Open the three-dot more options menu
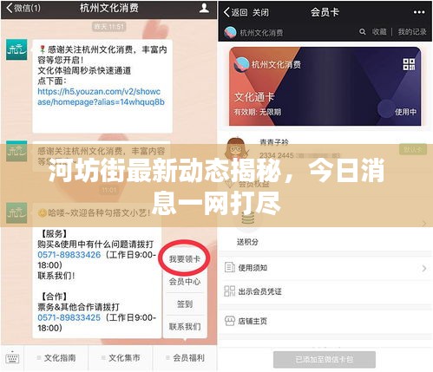The width and height of the screenshot is (433, 372). coord(419,12)
